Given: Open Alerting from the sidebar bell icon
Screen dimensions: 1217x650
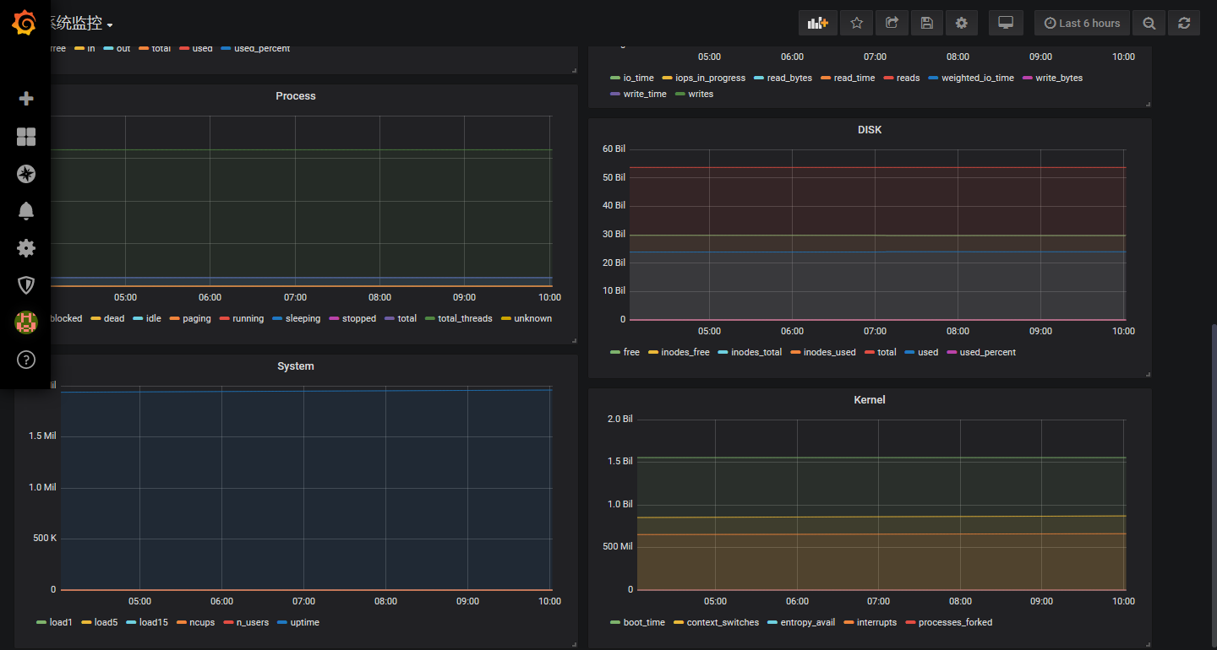Looking at the screenshot, I should (25, 211).
